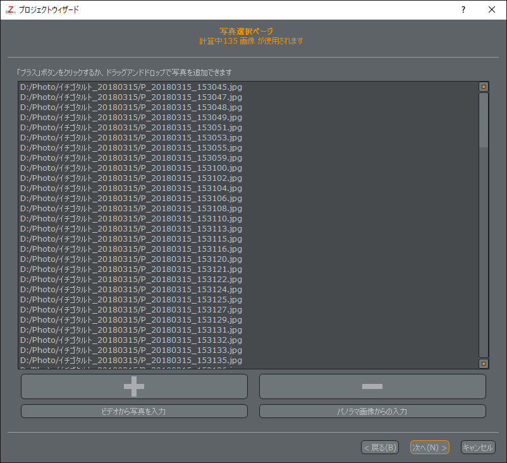507x463 pixels.
Task: Go back with 戻る(B) button
Action: point(380,447)
